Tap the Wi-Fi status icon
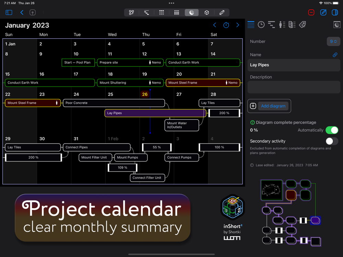Image resolution: width=343 pixels, height=257 pixels. 321,3
